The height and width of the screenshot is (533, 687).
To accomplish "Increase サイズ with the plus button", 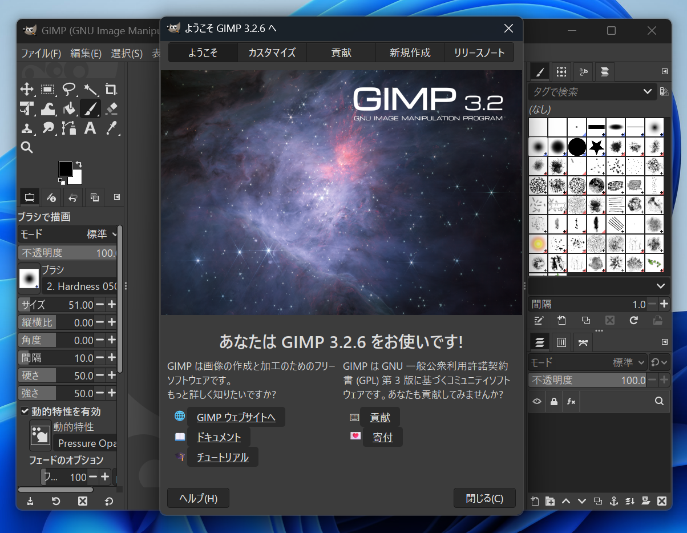I will (x=112, y=305).
